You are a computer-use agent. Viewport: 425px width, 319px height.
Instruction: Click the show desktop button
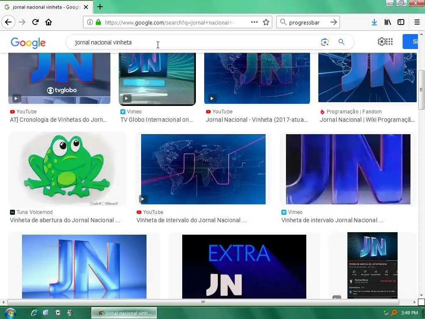click(x=423, y=313)
